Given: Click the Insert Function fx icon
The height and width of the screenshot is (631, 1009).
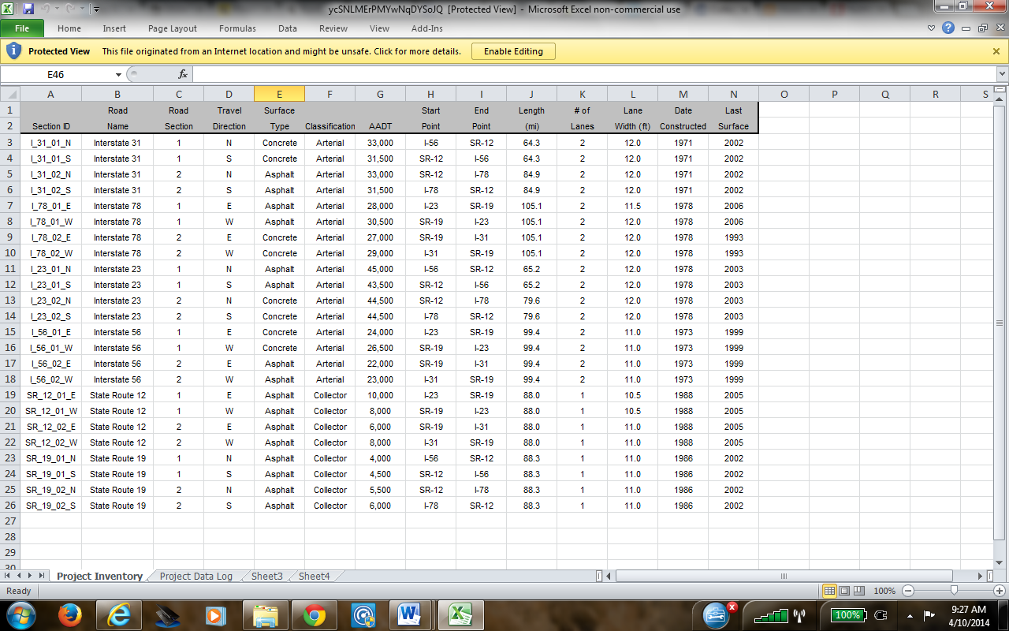Looking at the screenshot, I should coord(183,74).
